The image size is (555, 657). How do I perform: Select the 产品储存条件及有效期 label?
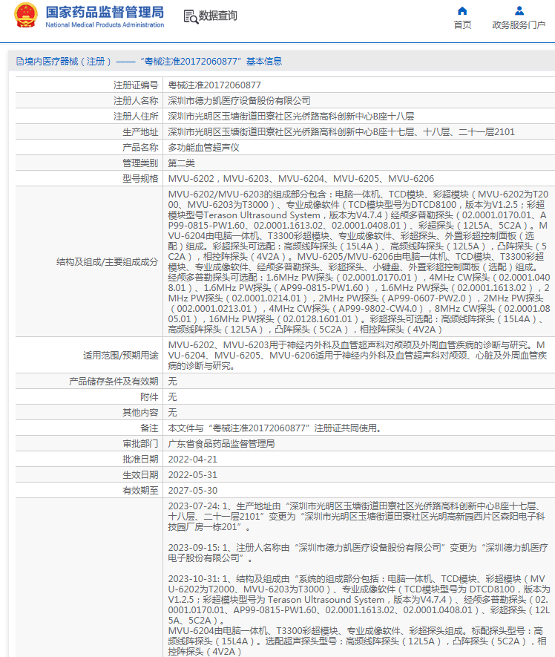(114, 382)
